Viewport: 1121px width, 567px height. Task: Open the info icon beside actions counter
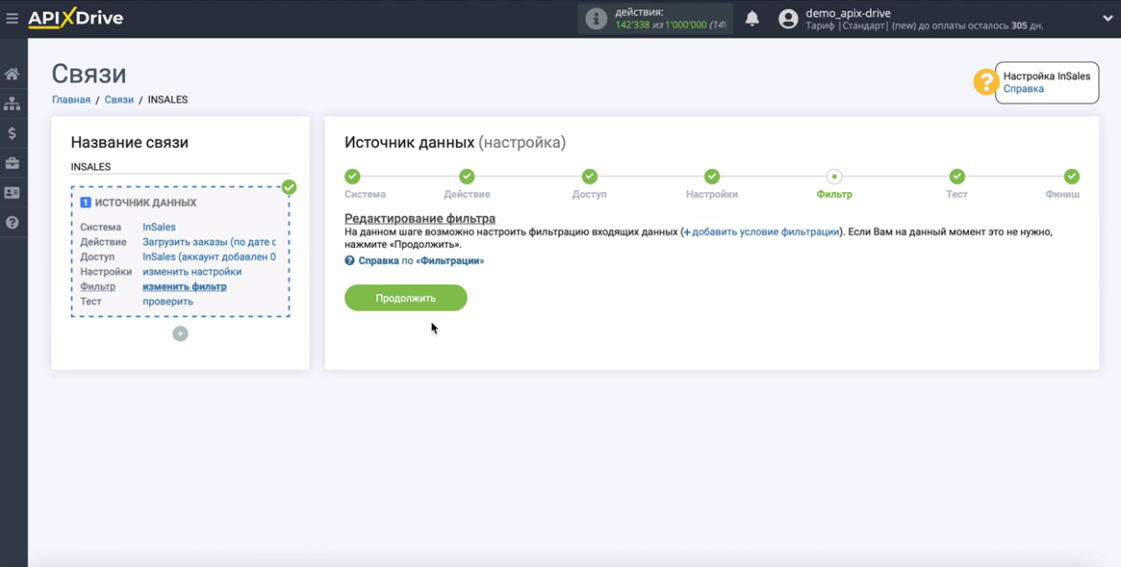(x=596, y=18)
